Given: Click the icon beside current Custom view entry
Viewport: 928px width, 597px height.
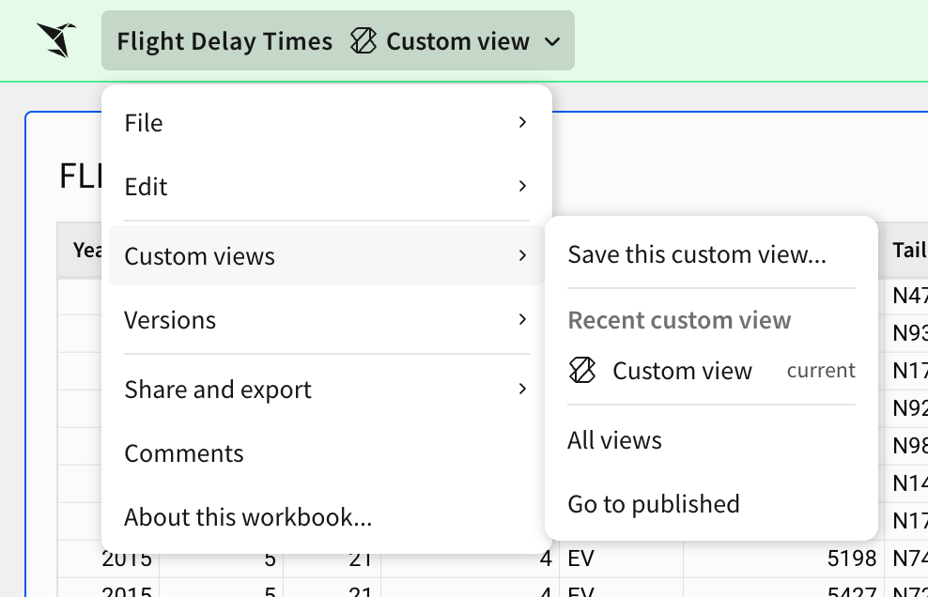Looking at the screenshot, I should click(x=583, y=371).
